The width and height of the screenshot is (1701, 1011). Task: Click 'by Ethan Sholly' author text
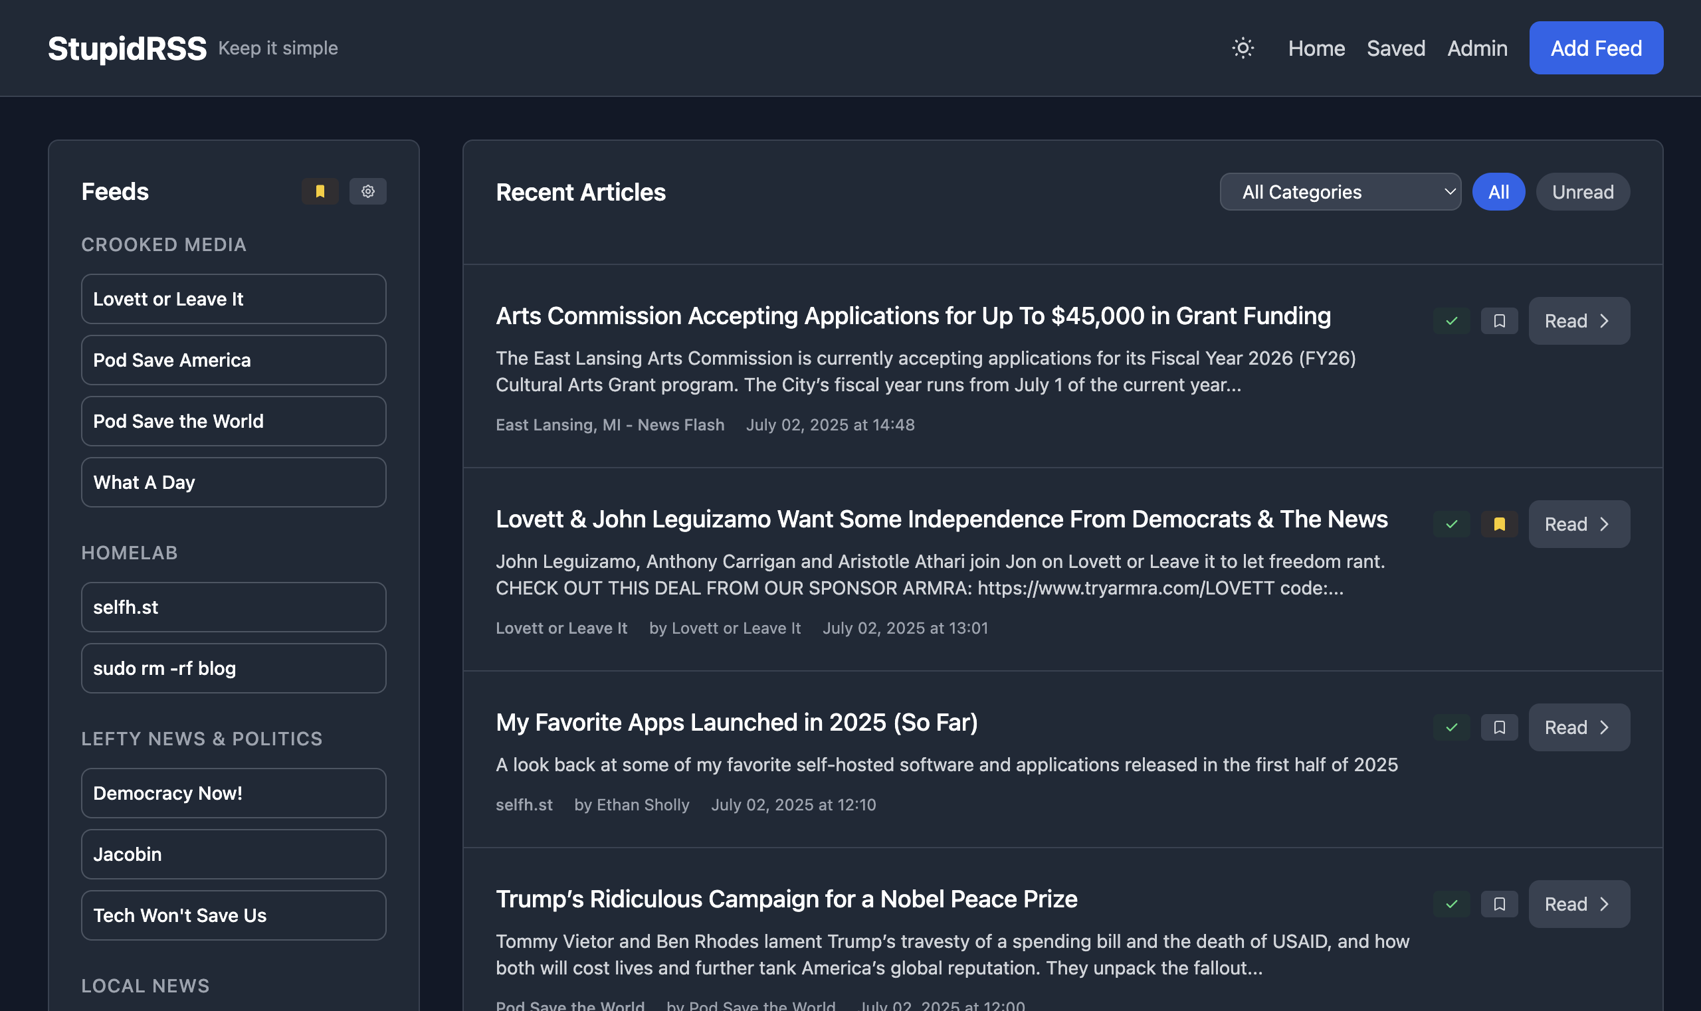point(631,804)
